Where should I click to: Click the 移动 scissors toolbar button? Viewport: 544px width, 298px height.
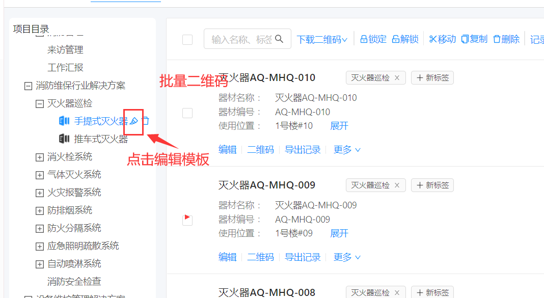pos(442,39)
